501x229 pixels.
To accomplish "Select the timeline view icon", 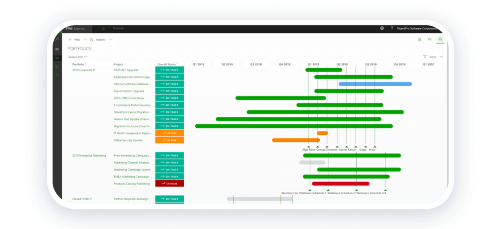I will click(x=440, y=39).
